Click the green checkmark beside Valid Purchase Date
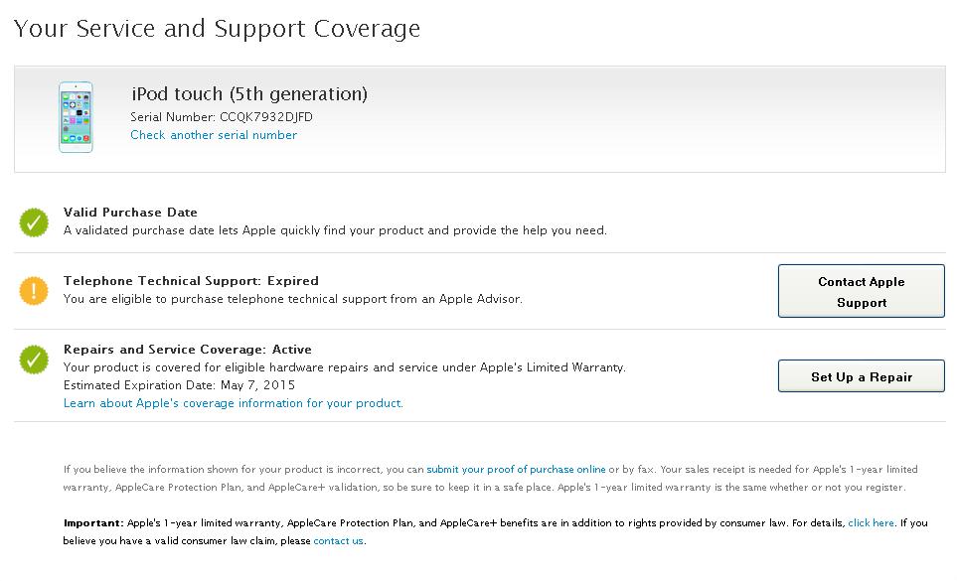This screenshot has height=581, width=957. 34,222
